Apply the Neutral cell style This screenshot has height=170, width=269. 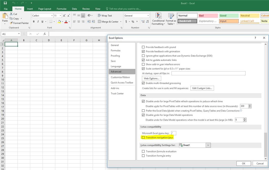click(x=250, y=16)
